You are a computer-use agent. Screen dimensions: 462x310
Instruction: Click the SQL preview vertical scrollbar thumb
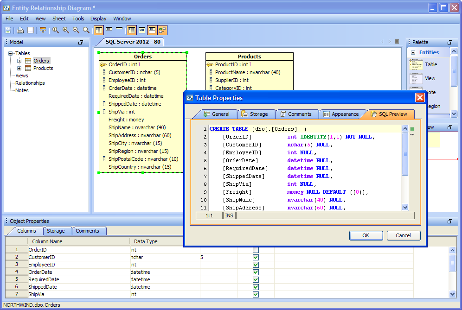click(x=405, y=154)
